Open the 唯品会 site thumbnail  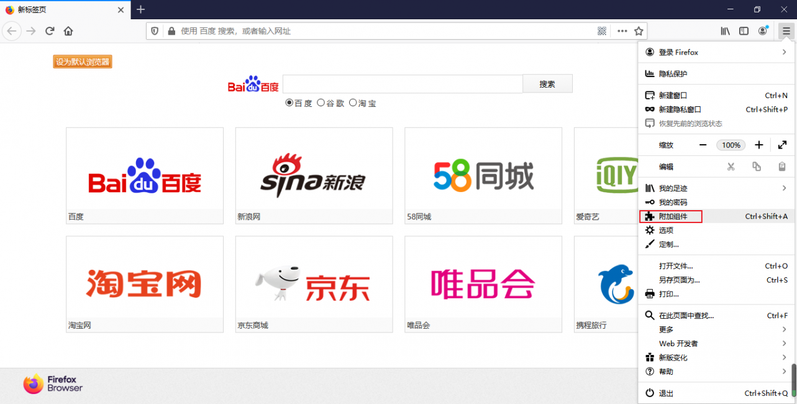[483, 284]
